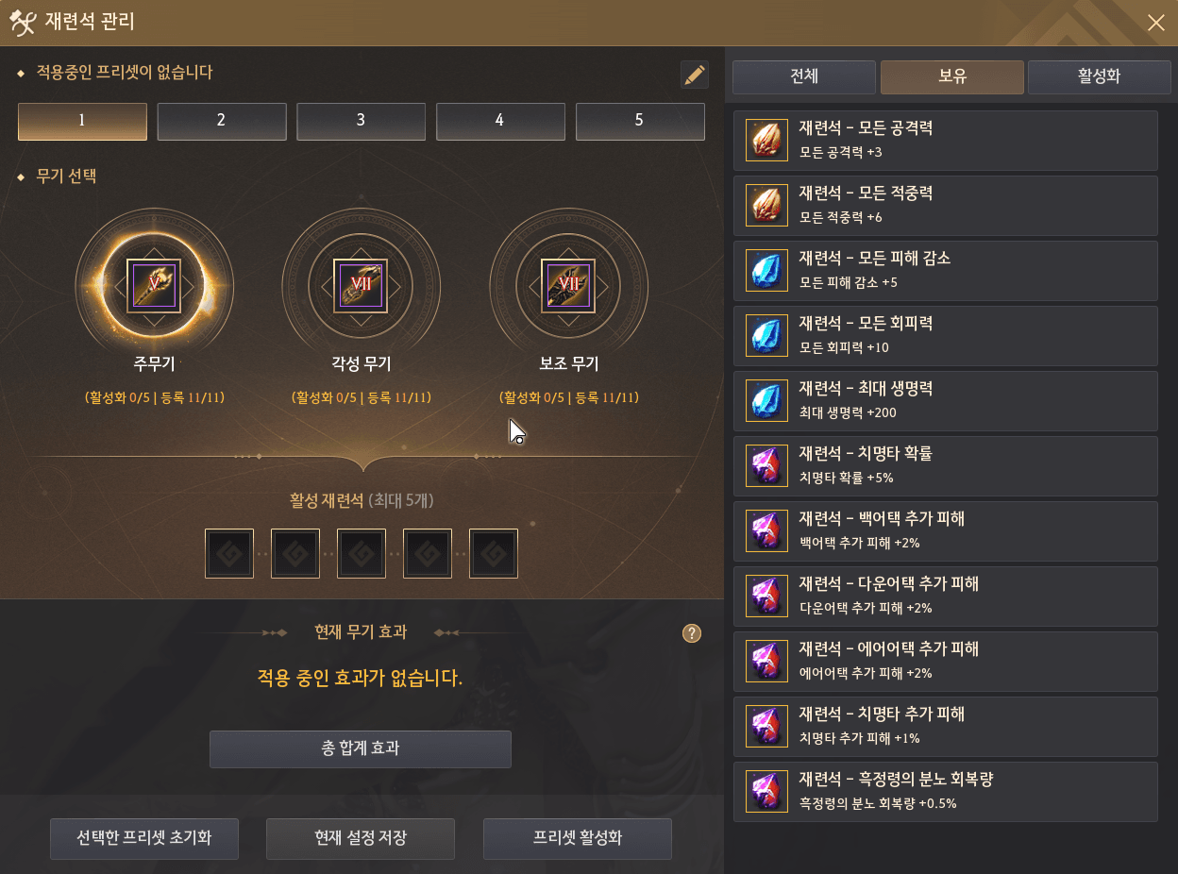
Task: Click the 현재 설정 저장 button
Action: (361, 838)
